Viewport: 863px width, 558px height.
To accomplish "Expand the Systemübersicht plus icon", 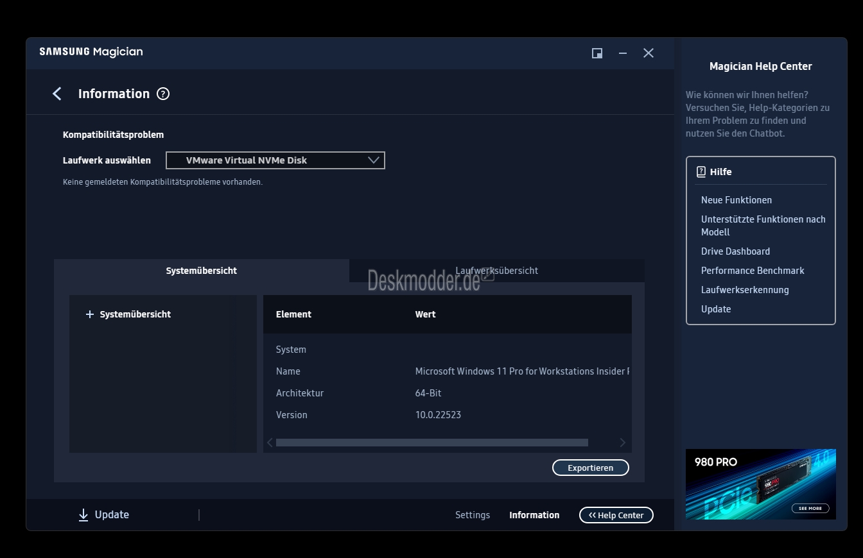I will pos(90,314).
